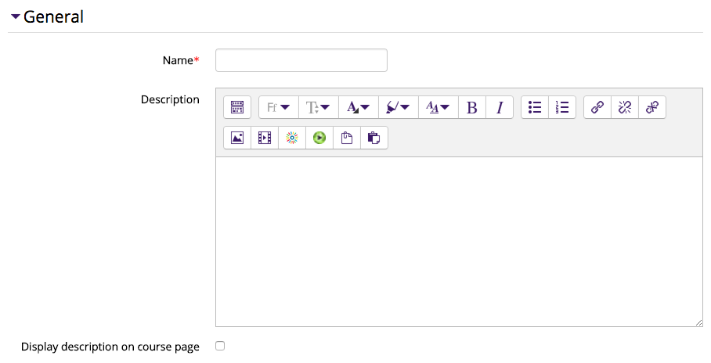Click the colorful starburst plugin icon

click(292, 138)
